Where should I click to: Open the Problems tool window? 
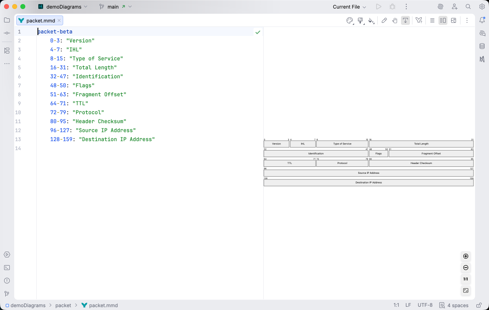tap(7, 281)
